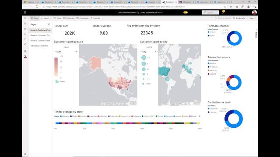Open the Bookmarks dropdown
The image size is (280, 157).
pyautogui.click(x=240, y=18)
